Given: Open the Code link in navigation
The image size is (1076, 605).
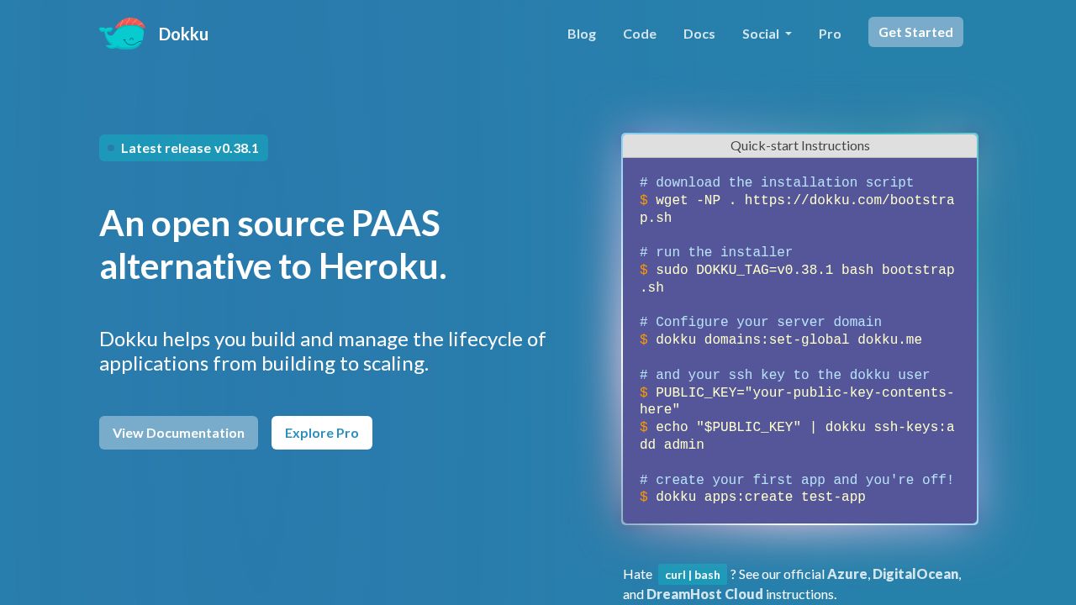Looking at the screenshot, I should tap(640, 34).
